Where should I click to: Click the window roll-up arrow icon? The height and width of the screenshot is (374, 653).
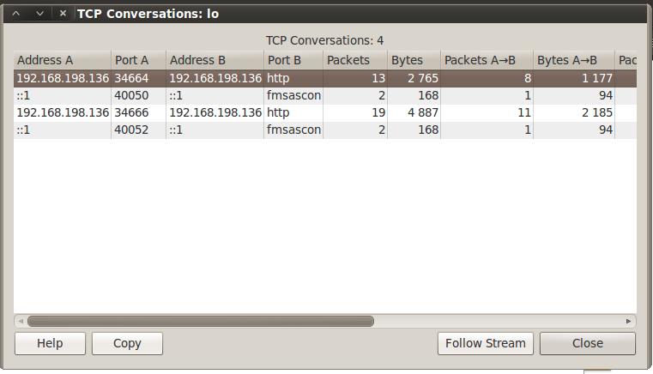[16, 14]
